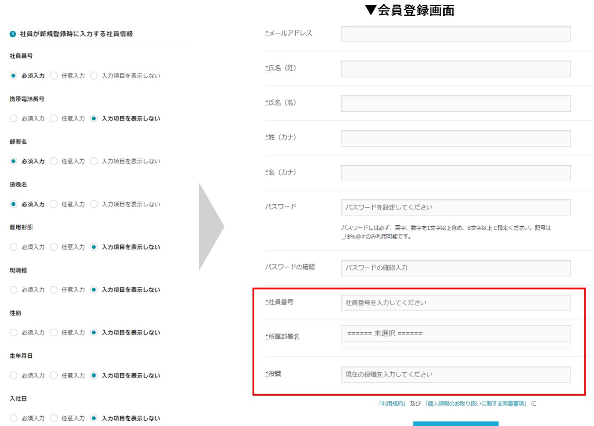Viewport: 594px width, 426px height.
Task: Click the メールアドレス input field
Action: coord(456,34)
